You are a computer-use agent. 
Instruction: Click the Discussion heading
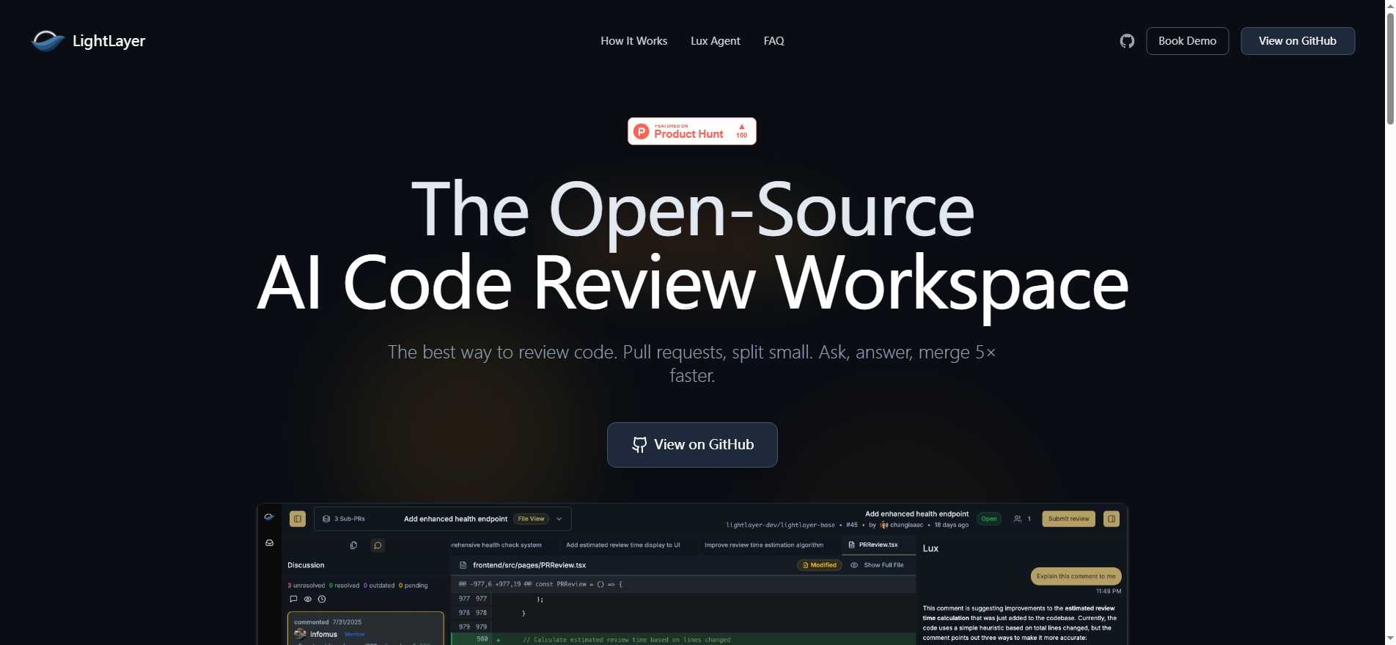tap(306, 565)
